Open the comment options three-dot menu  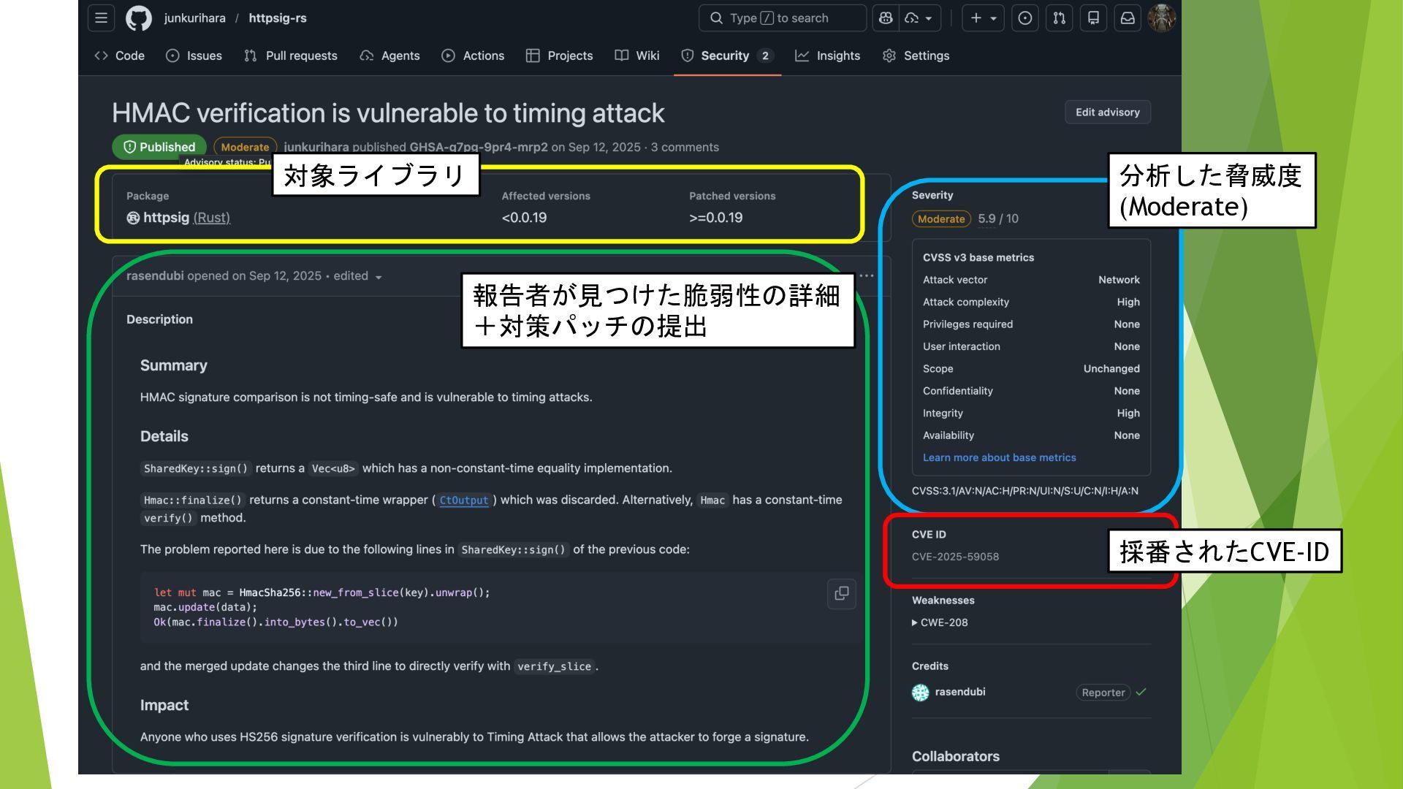coord(867,275)
